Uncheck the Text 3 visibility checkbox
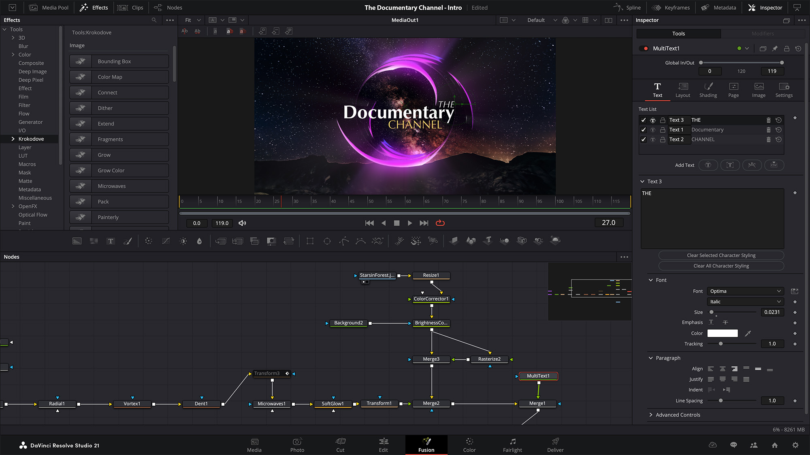The image size is (810, 455). coord(644,120)
